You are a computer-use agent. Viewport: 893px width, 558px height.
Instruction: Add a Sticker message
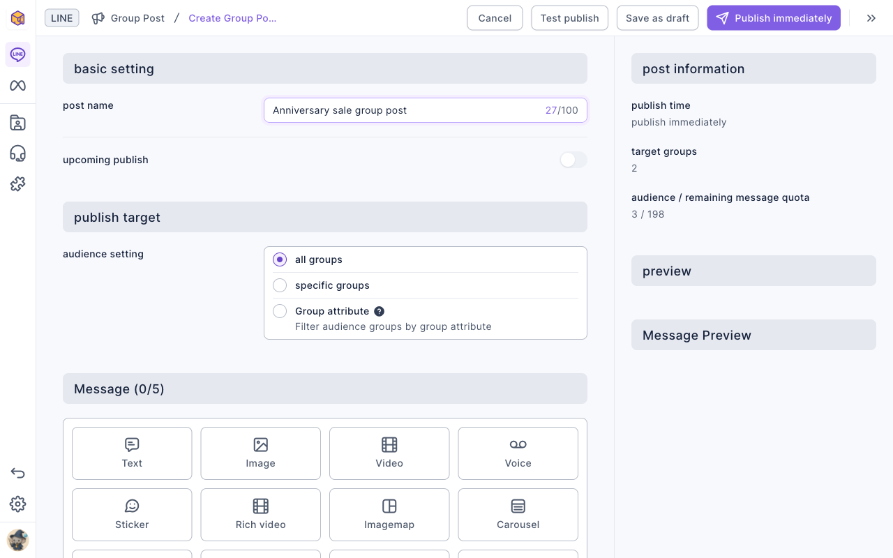(132, 515)
